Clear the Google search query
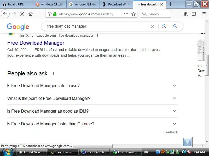The height and width of the screenshot is (156, 209). [x=153, y=26]
